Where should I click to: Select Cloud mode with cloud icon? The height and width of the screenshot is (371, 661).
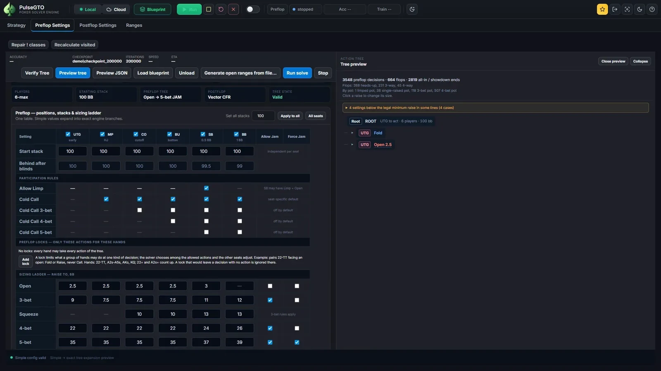116,9
